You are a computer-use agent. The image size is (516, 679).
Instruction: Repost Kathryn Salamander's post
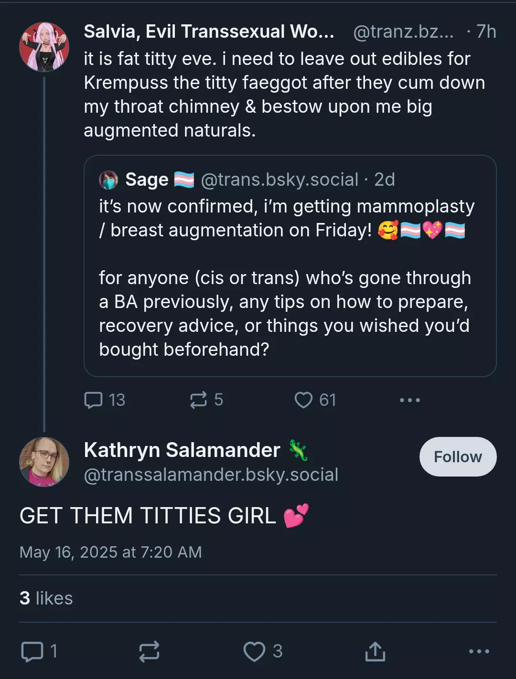coord(149,651)
